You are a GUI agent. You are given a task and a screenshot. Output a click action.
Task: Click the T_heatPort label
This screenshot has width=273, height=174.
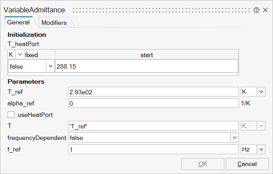click(x=23, y=44)
